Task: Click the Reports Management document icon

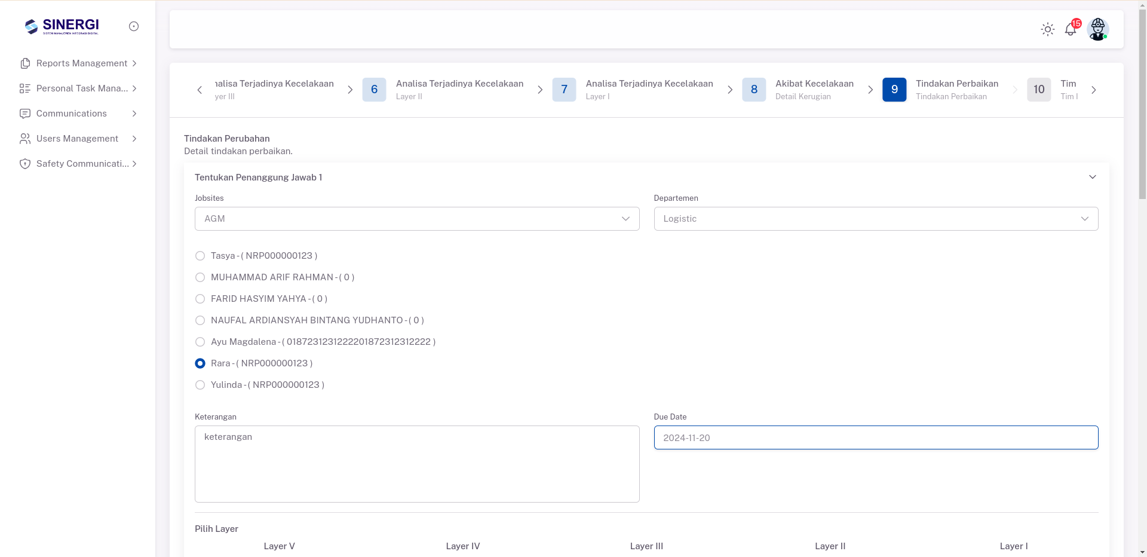Action: tap(25, 63)
